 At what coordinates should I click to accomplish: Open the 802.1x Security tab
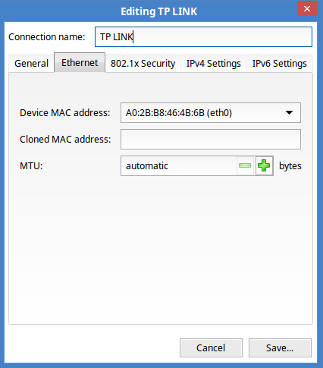tap(143, 64)
